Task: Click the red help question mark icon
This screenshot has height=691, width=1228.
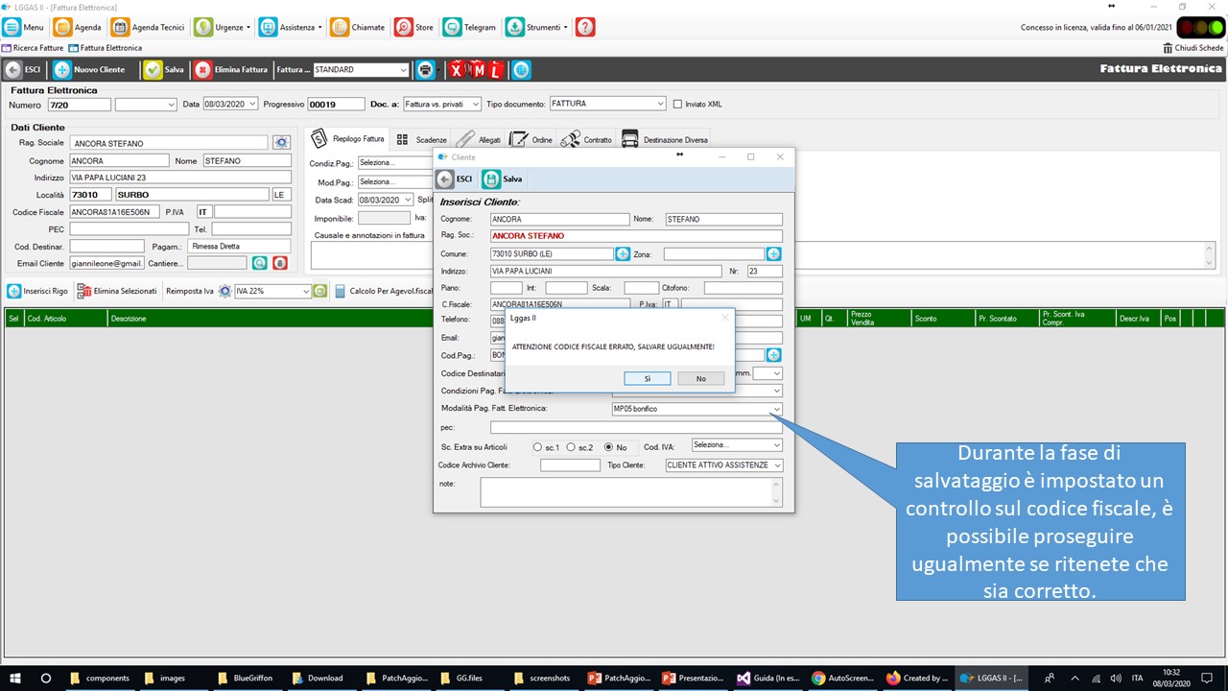Action: 585,28
